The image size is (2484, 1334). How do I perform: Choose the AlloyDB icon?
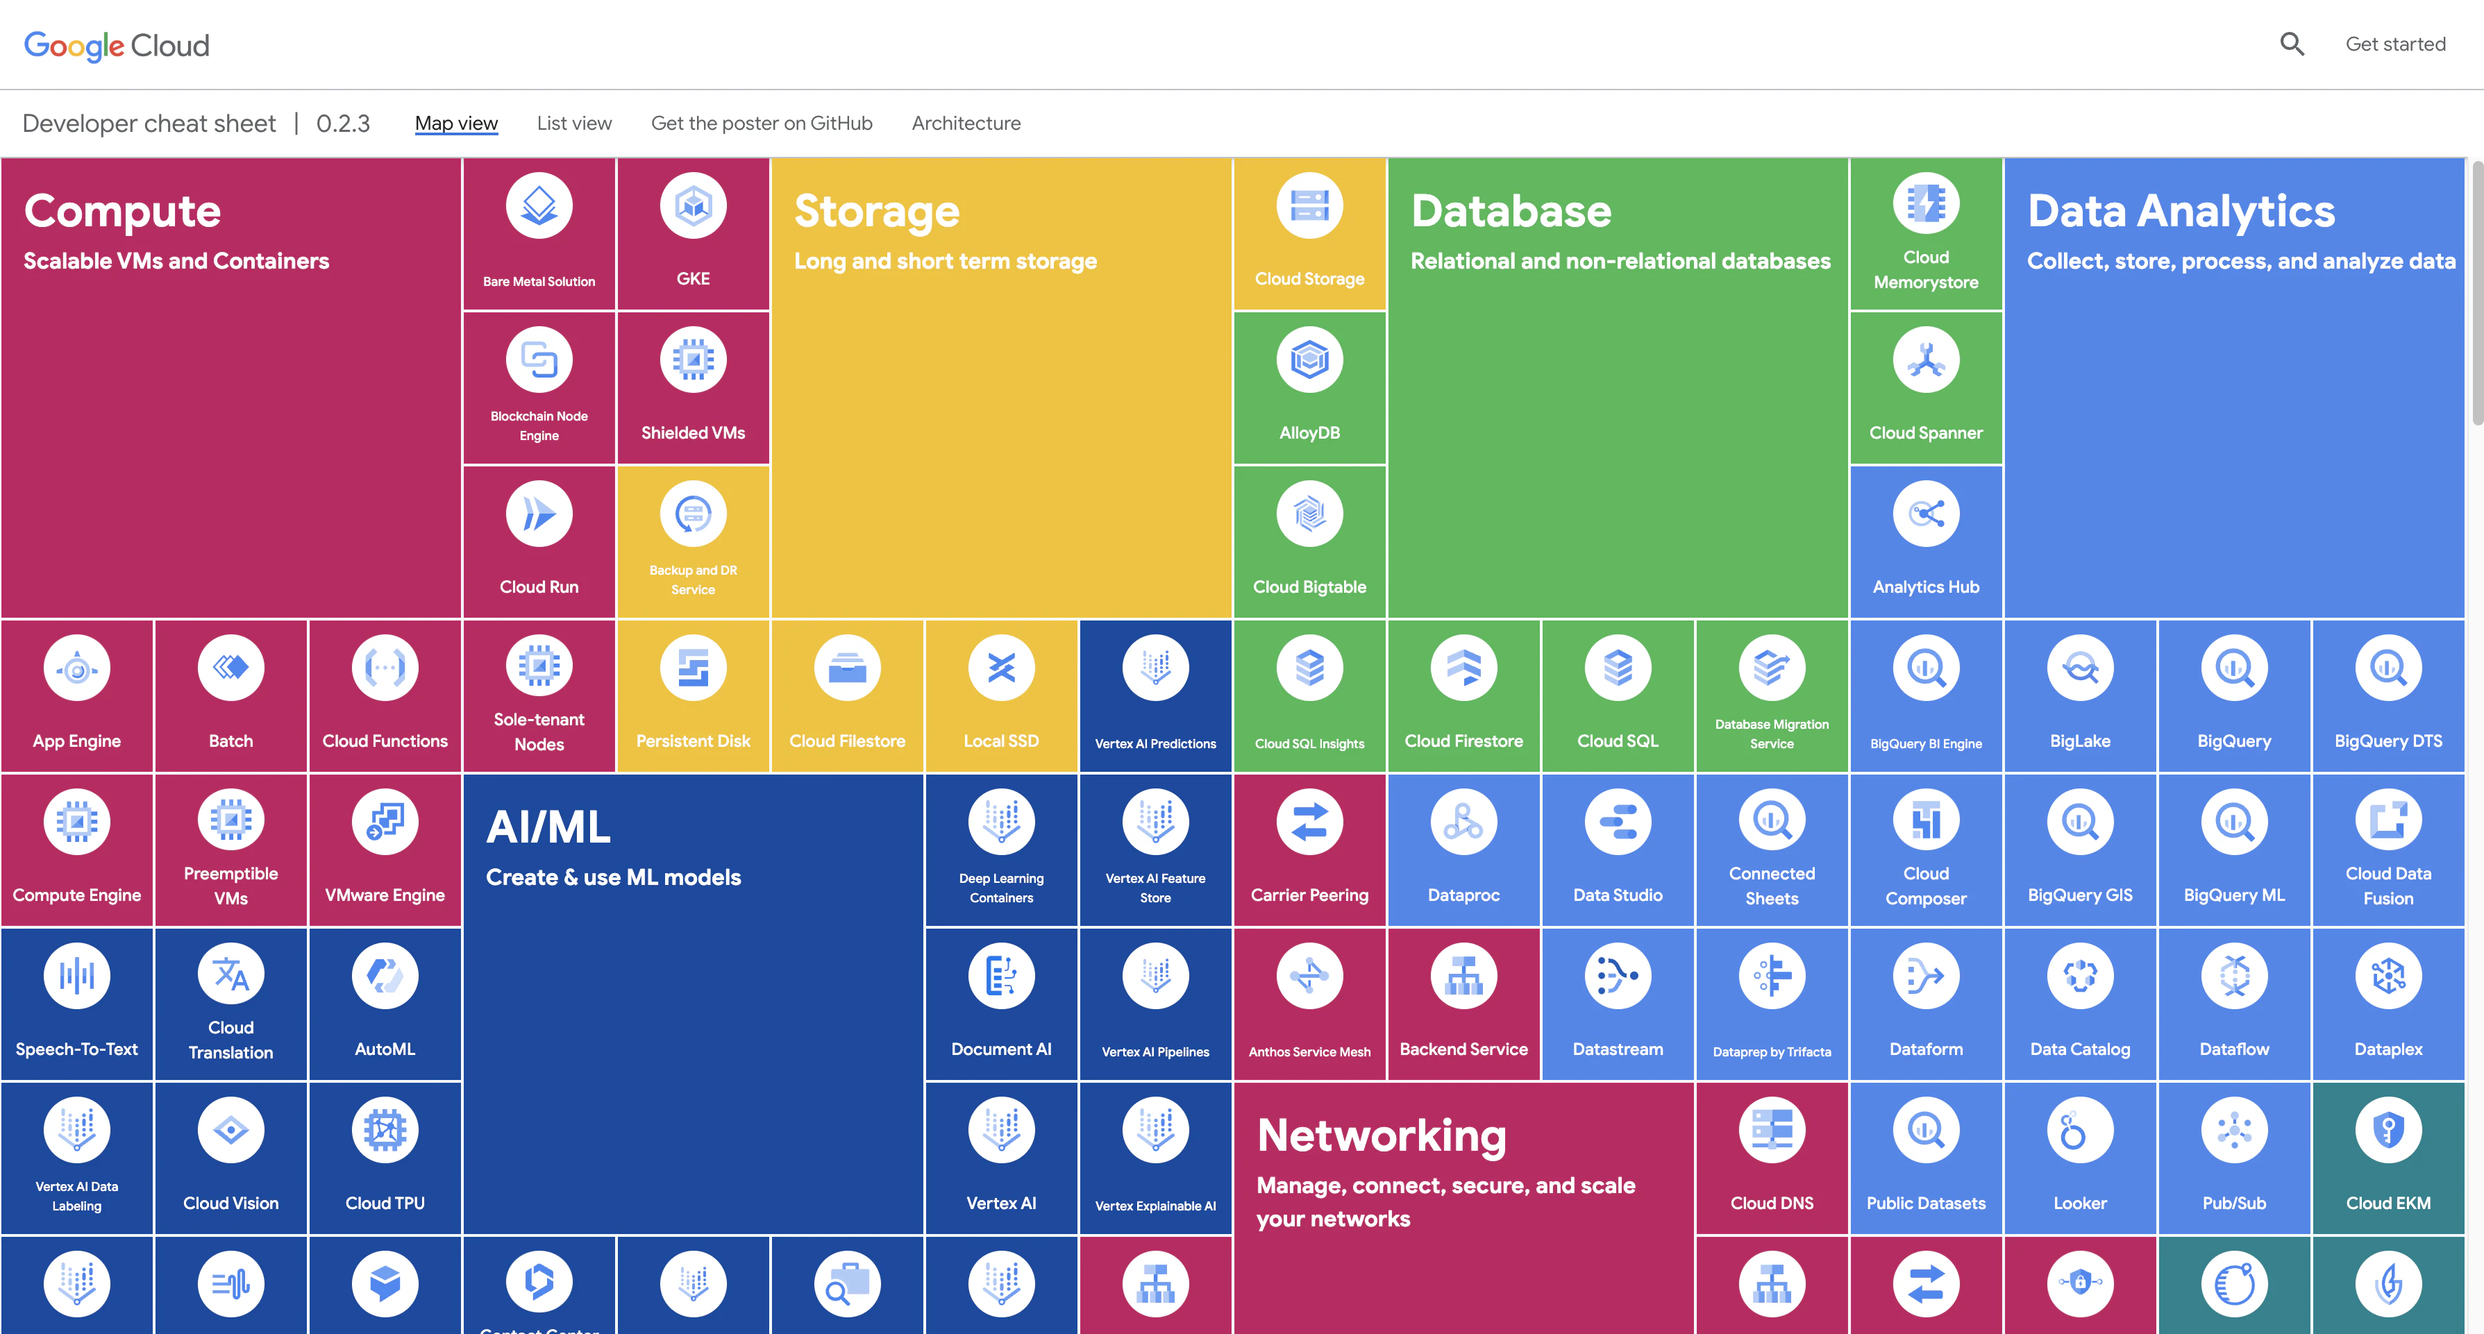(1309, 360)
